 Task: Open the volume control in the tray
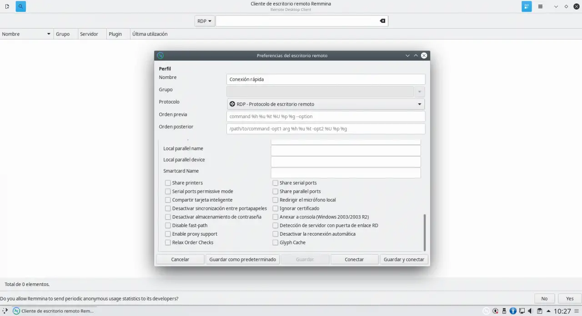(530, 311)
